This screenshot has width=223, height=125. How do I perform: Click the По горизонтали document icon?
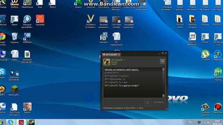116,39
